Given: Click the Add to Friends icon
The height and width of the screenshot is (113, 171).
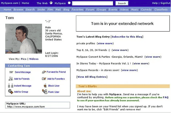Looking at the screenshot, I should [11, 79].
